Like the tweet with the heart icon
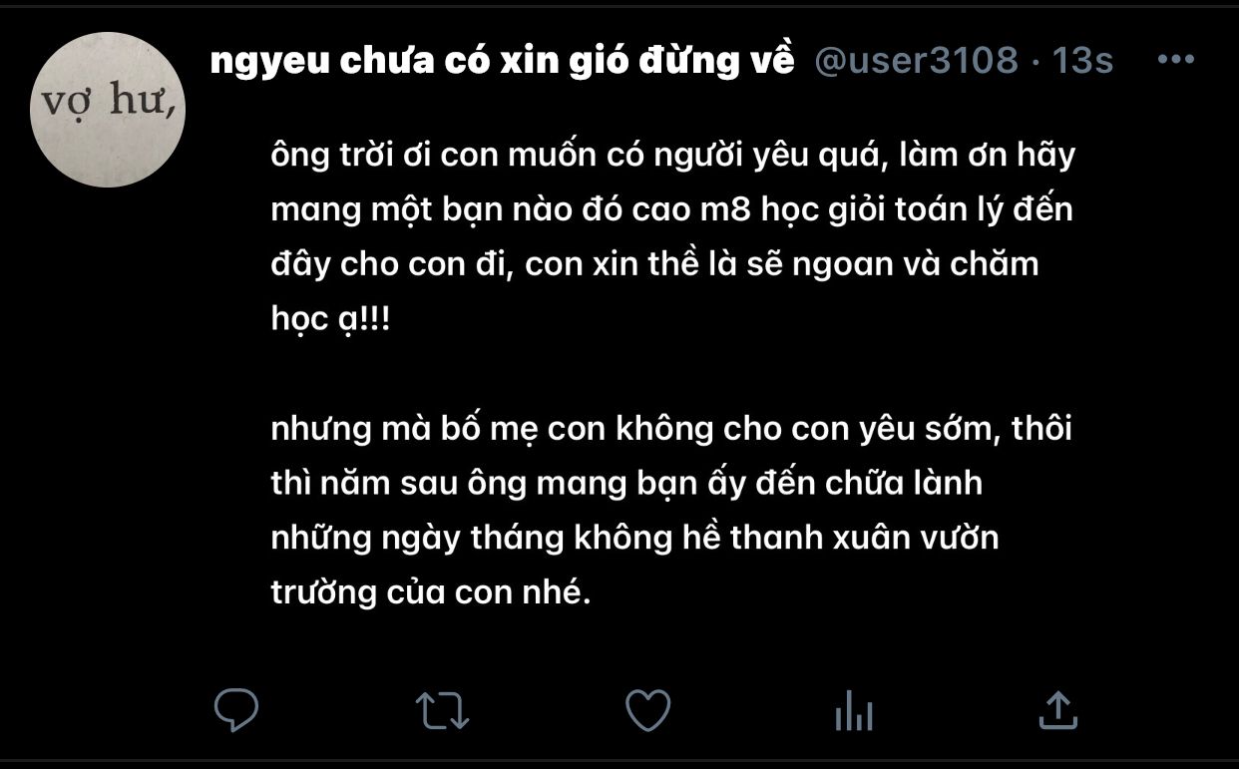This screenshot has width=1239, height=769. tap(647, 711)
